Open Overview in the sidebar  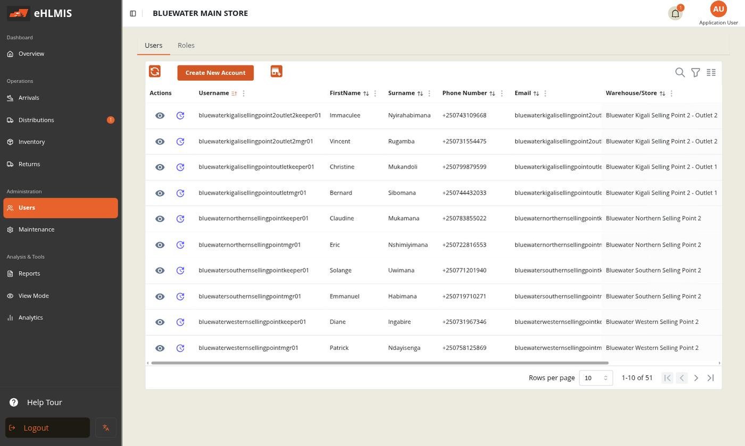click(61, 54)
